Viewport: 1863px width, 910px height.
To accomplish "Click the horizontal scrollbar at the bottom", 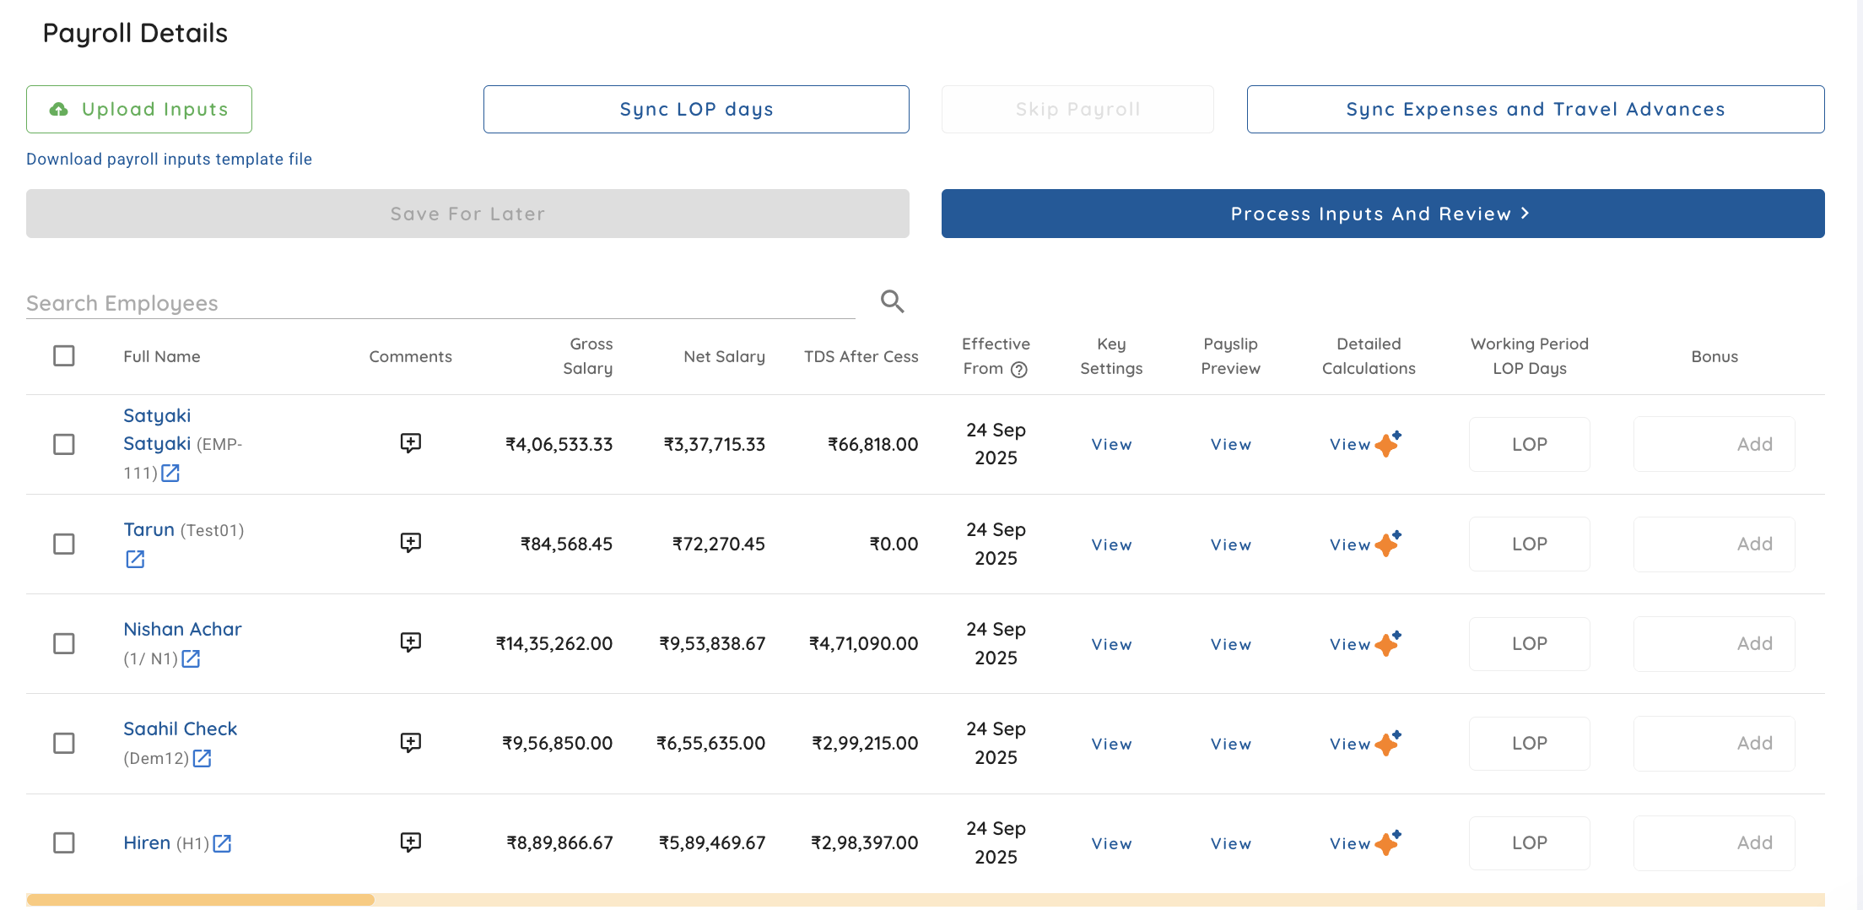I will click(x=201, y=900).
